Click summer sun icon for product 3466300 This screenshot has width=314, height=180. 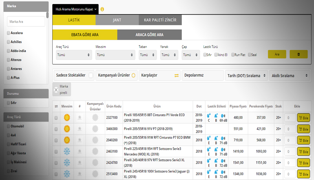click(x=67, y=129)
